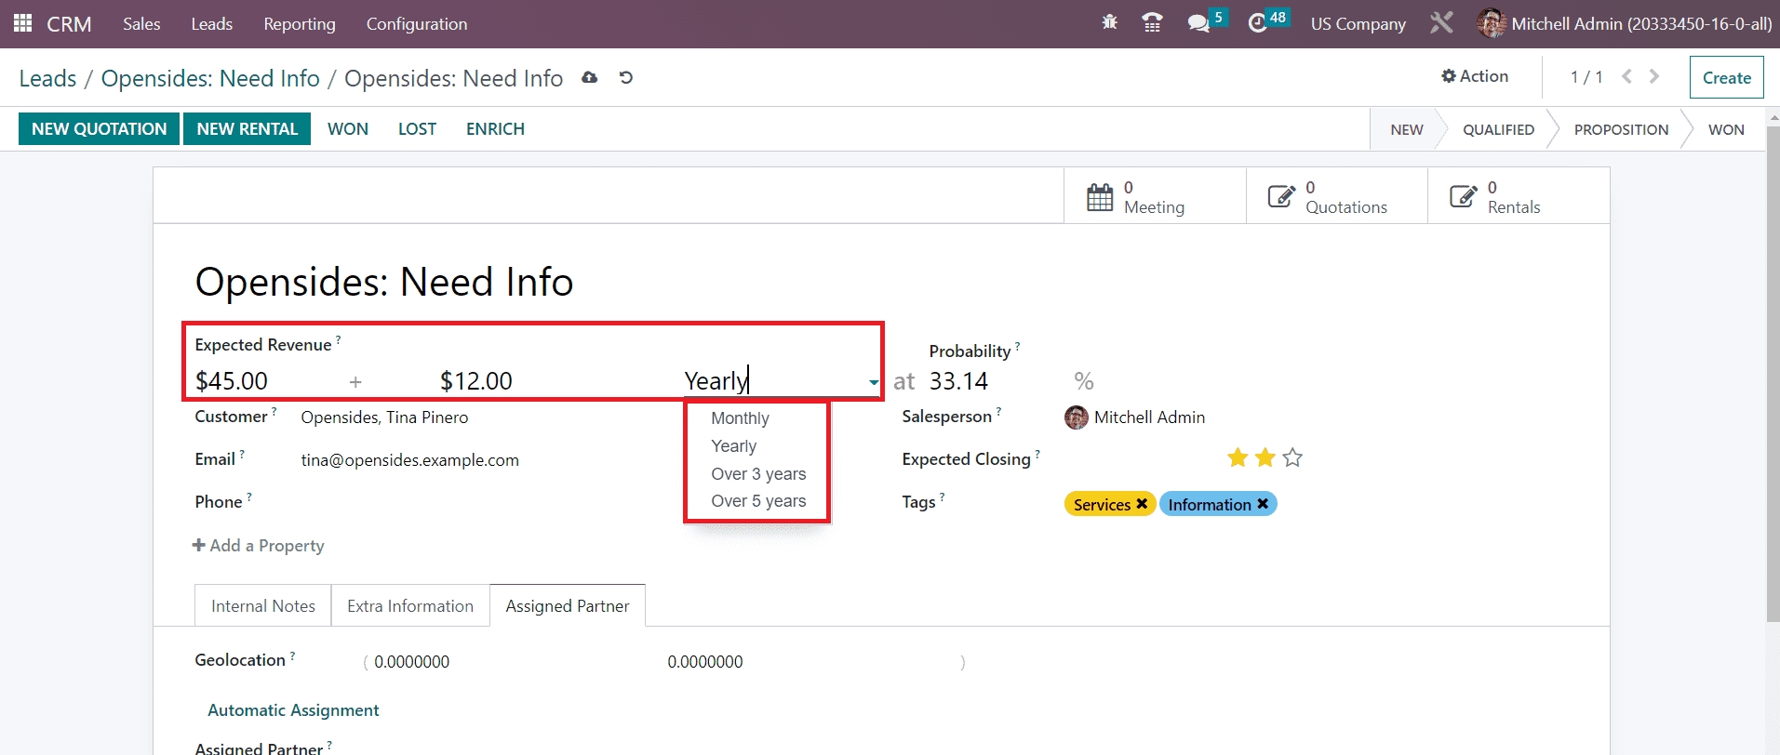Open the Reporting menu

pos(299,24)
